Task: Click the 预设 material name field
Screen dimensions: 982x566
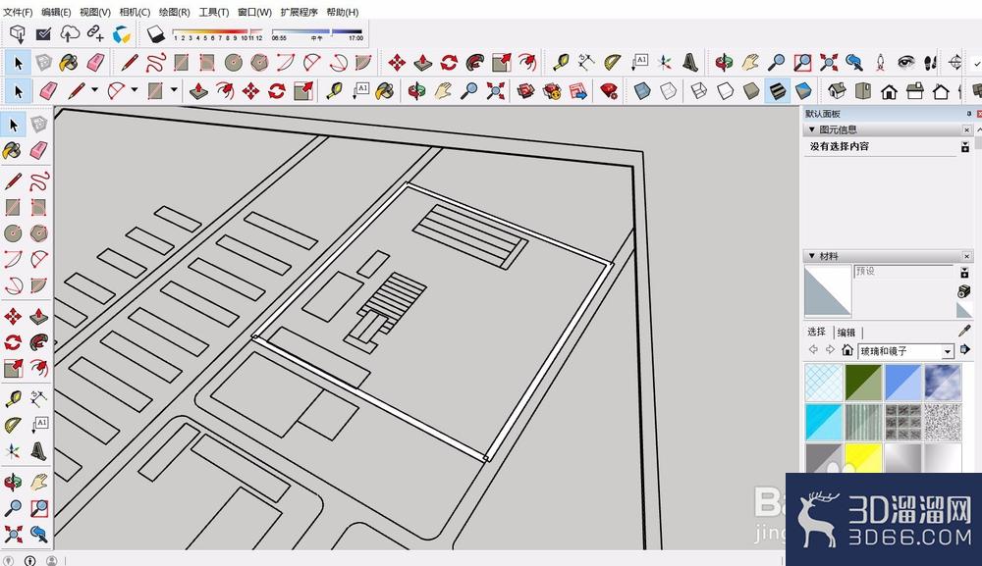Action: point(903,272)
